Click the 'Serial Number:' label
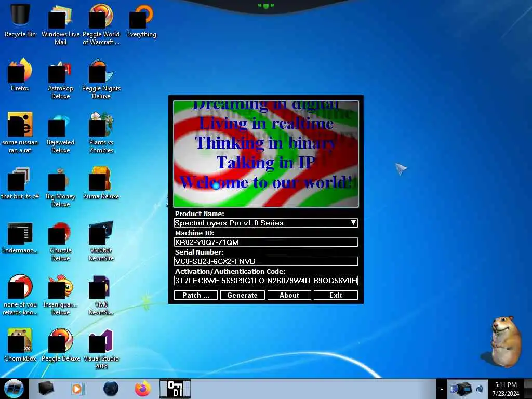Image resolution: width=532 pixels, height=399 pixels. (199, 252)
